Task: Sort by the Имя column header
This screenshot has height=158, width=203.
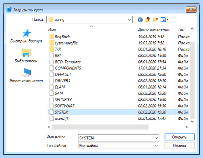Action: click(52, 29)
